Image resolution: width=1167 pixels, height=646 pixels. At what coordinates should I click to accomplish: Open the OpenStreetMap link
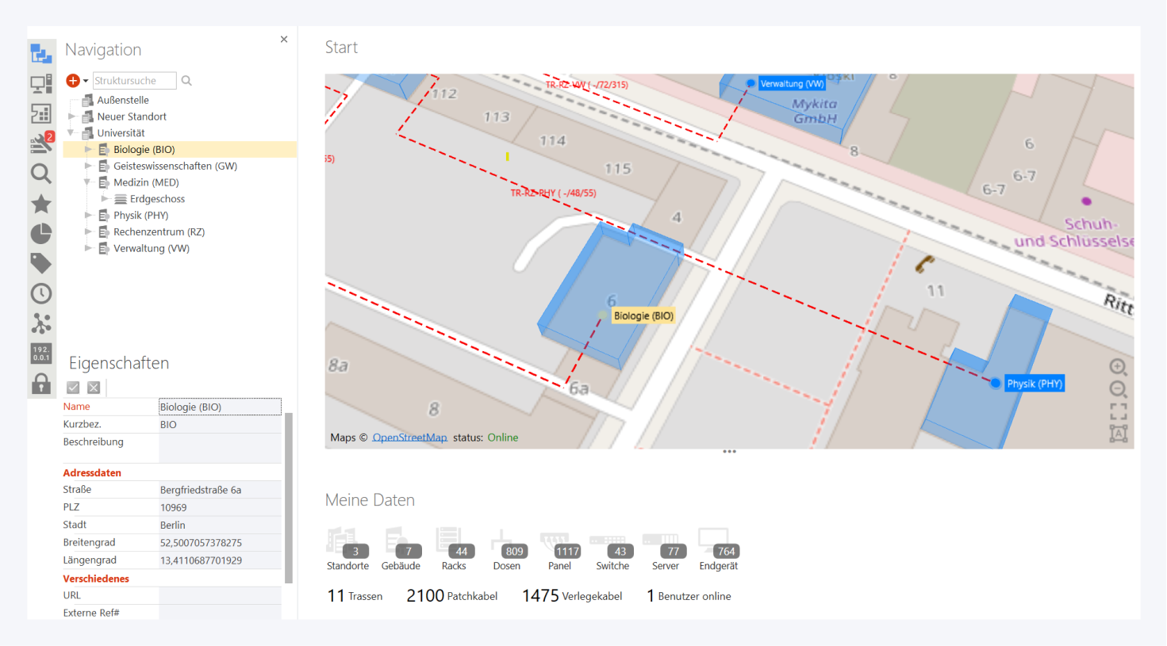pos(409,438)
